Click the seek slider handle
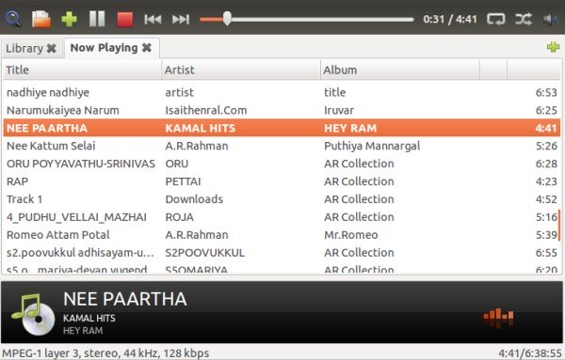 pos(227,19)
